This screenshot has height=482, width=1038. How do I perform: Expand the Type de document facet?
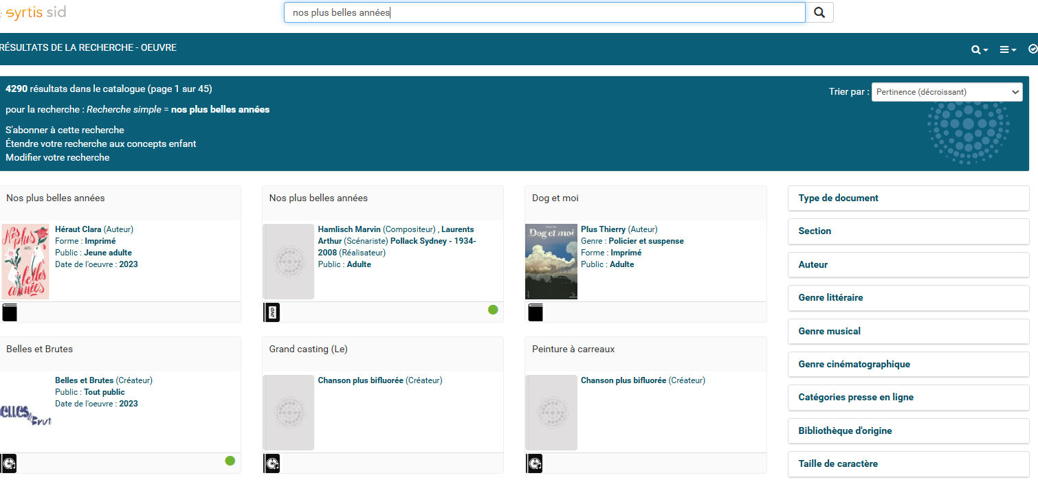coord(907,198)
